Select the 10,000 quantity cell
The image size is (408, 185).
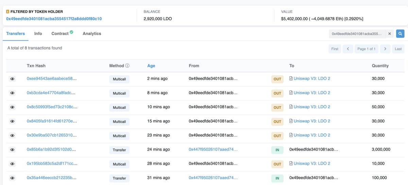pos(378,164)
